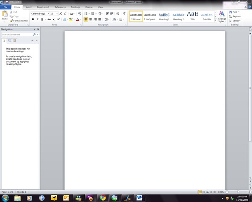
Task: Open the numbering list dropdown arrow
Action: tap(96, 14)
